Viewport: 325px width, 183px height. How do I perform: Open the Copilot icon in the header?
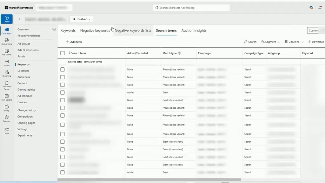tap(311, 8)
